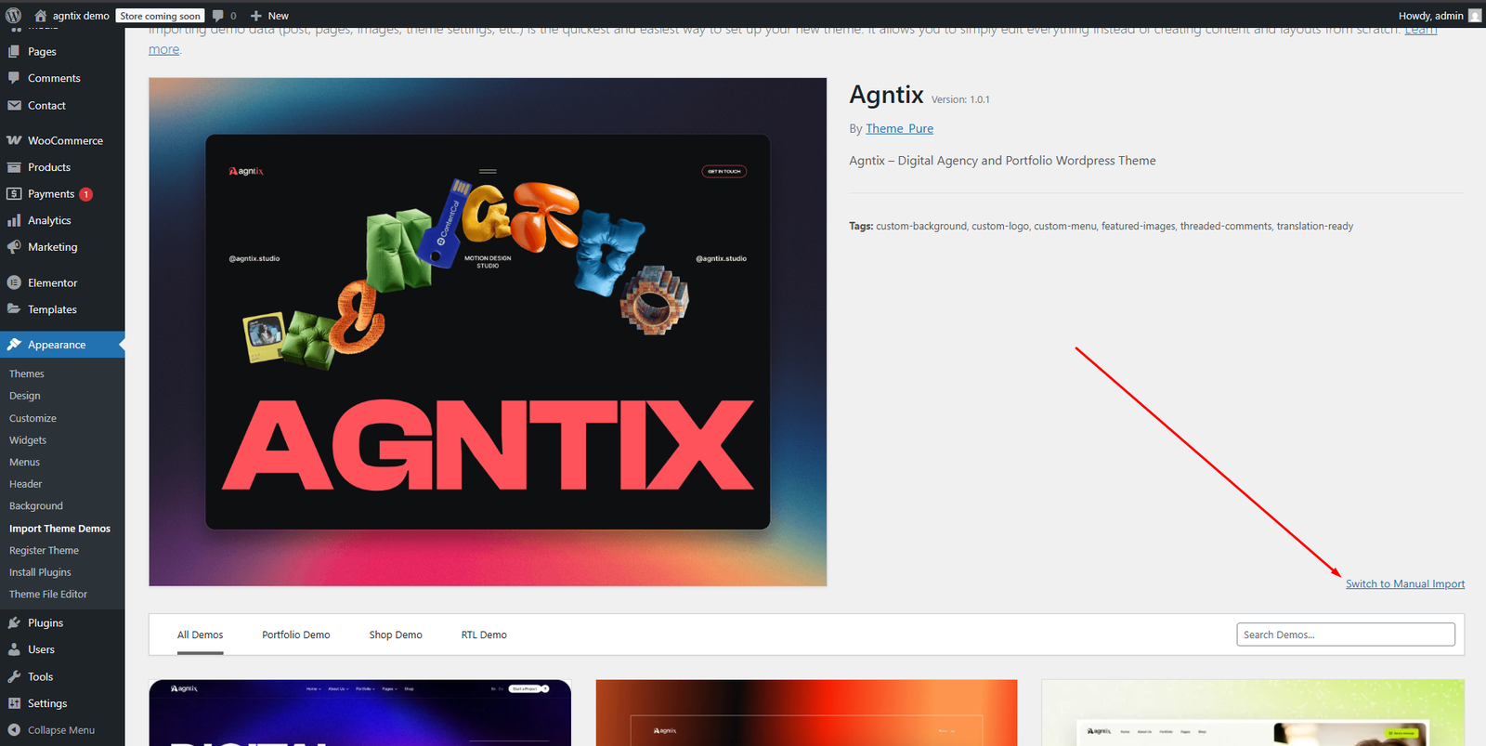Expand the New content dropdown

(269, 16)
